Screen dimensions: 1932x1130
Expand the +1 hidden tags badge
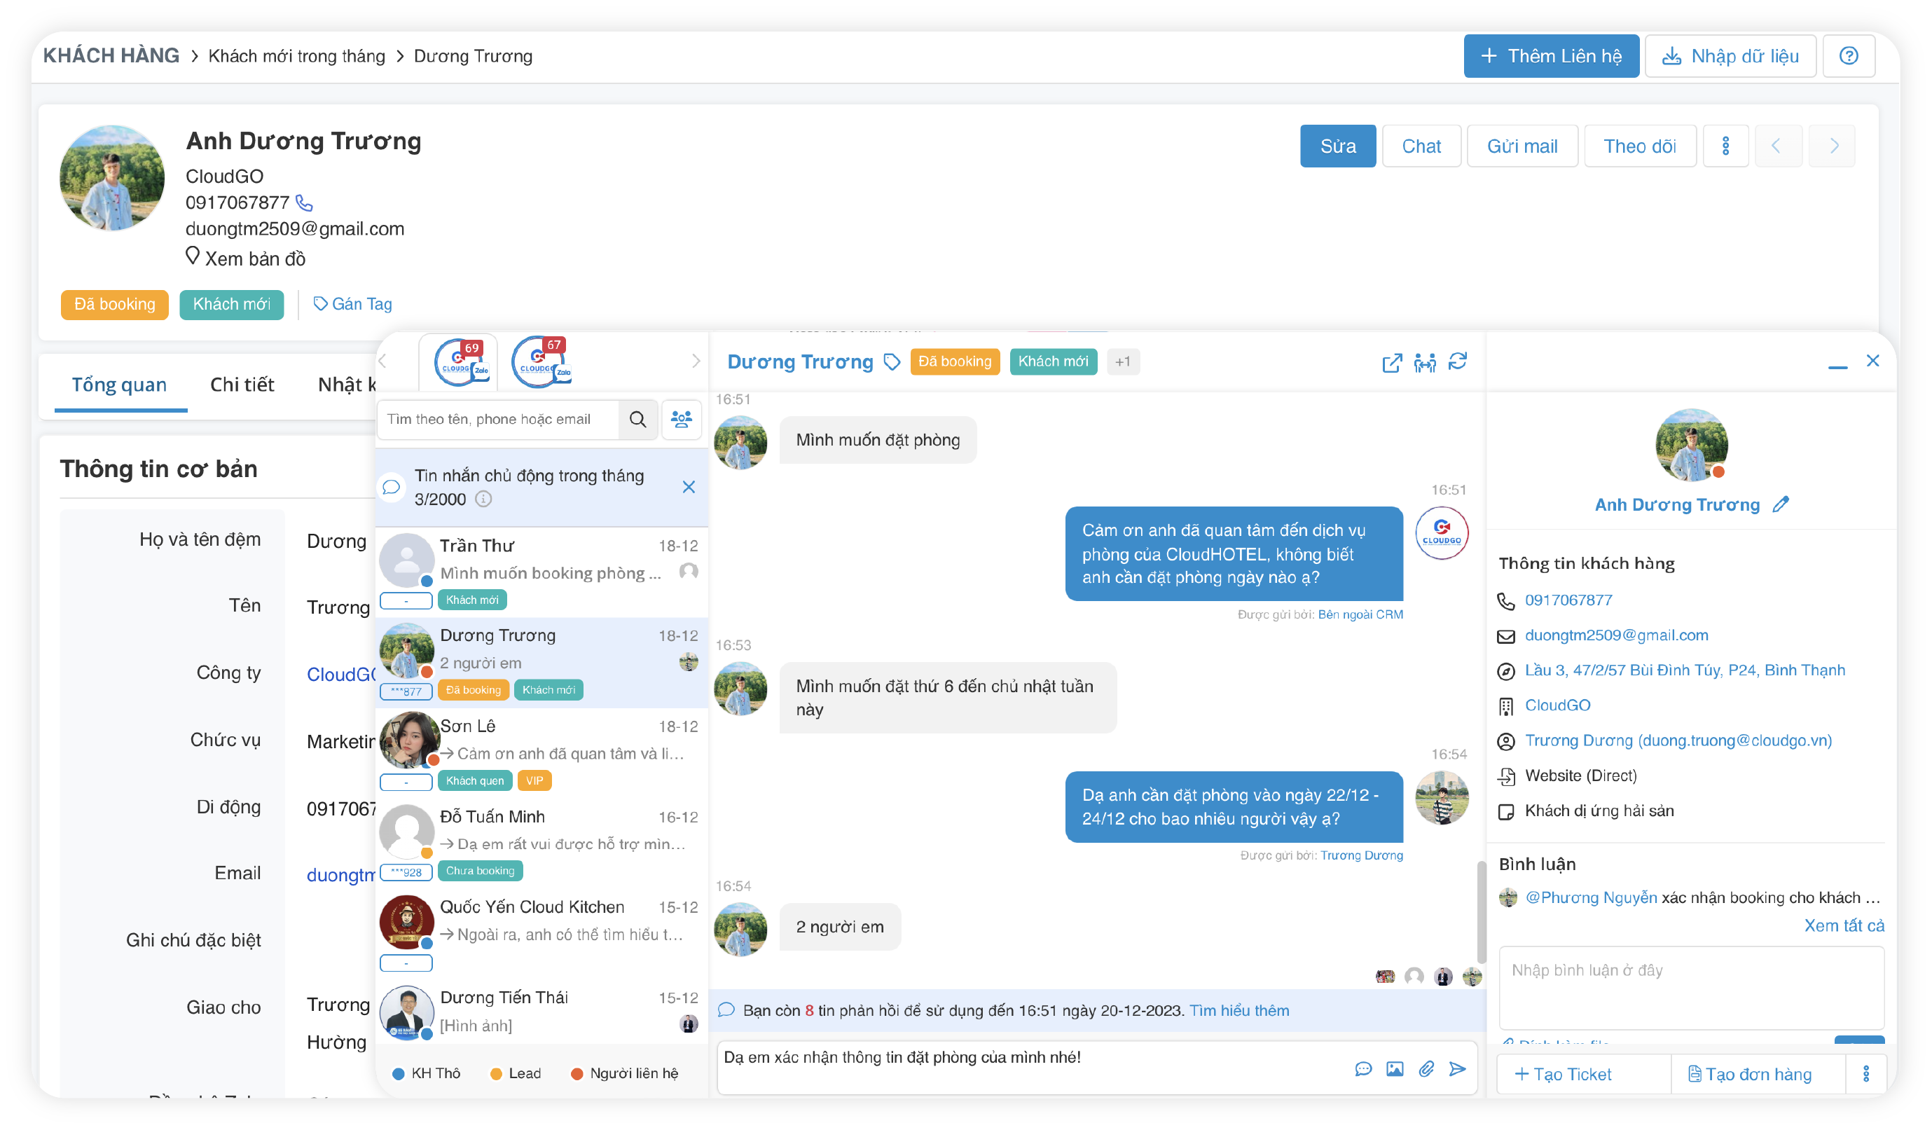(x=1122, y=362)
